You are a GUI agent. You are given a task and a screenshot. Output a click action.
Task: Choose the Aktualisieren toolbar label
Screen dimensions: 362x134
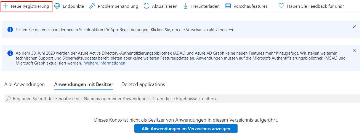[x=165, y=6]
